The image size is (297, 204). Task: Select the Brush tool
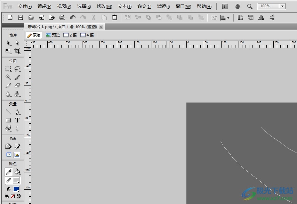click(17, 77)
